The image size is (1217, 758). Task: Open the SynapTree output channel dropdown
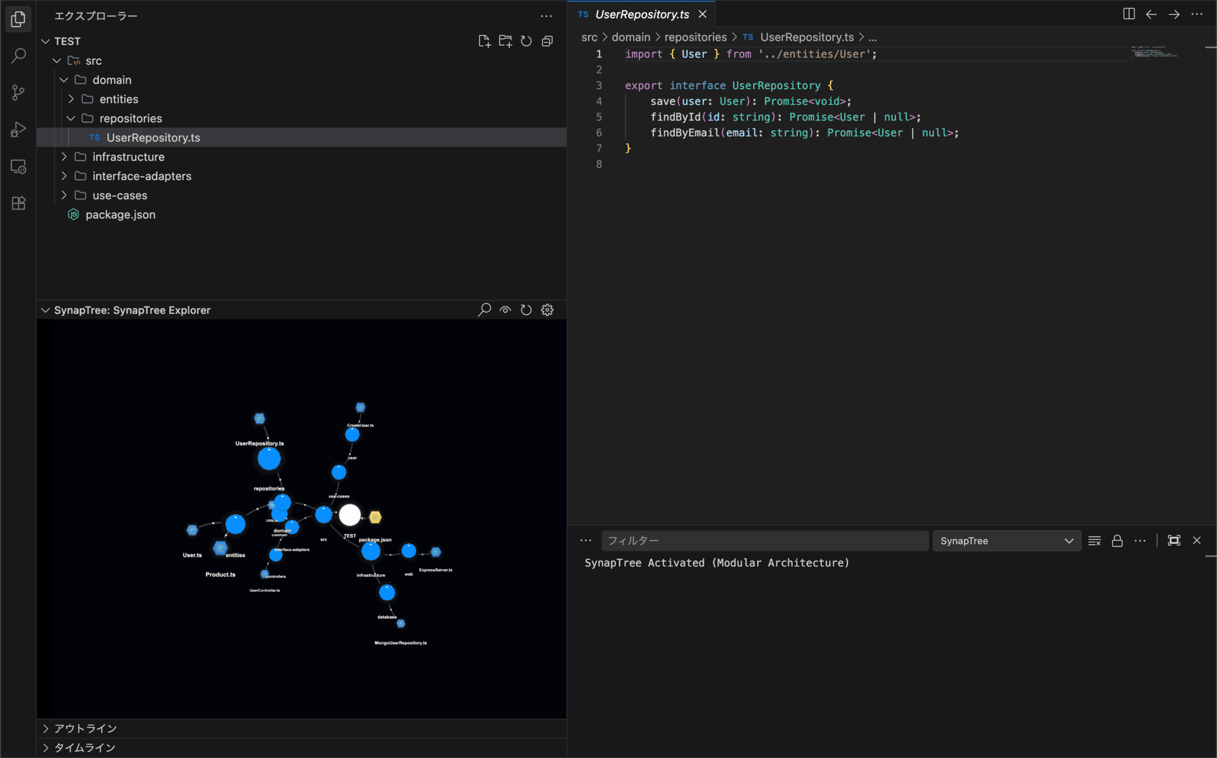point(1007,541)
